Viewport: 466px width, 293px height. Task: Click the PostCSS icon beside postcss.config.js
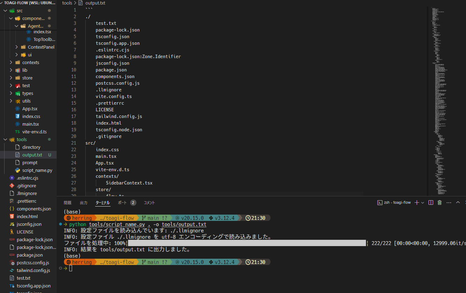tap(12, 263)
